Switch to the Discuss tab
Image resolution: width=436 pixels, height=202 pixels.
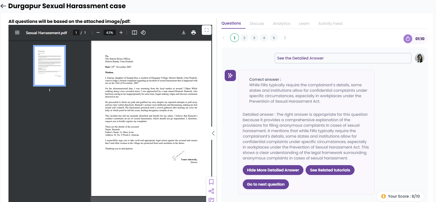[257, 23]
